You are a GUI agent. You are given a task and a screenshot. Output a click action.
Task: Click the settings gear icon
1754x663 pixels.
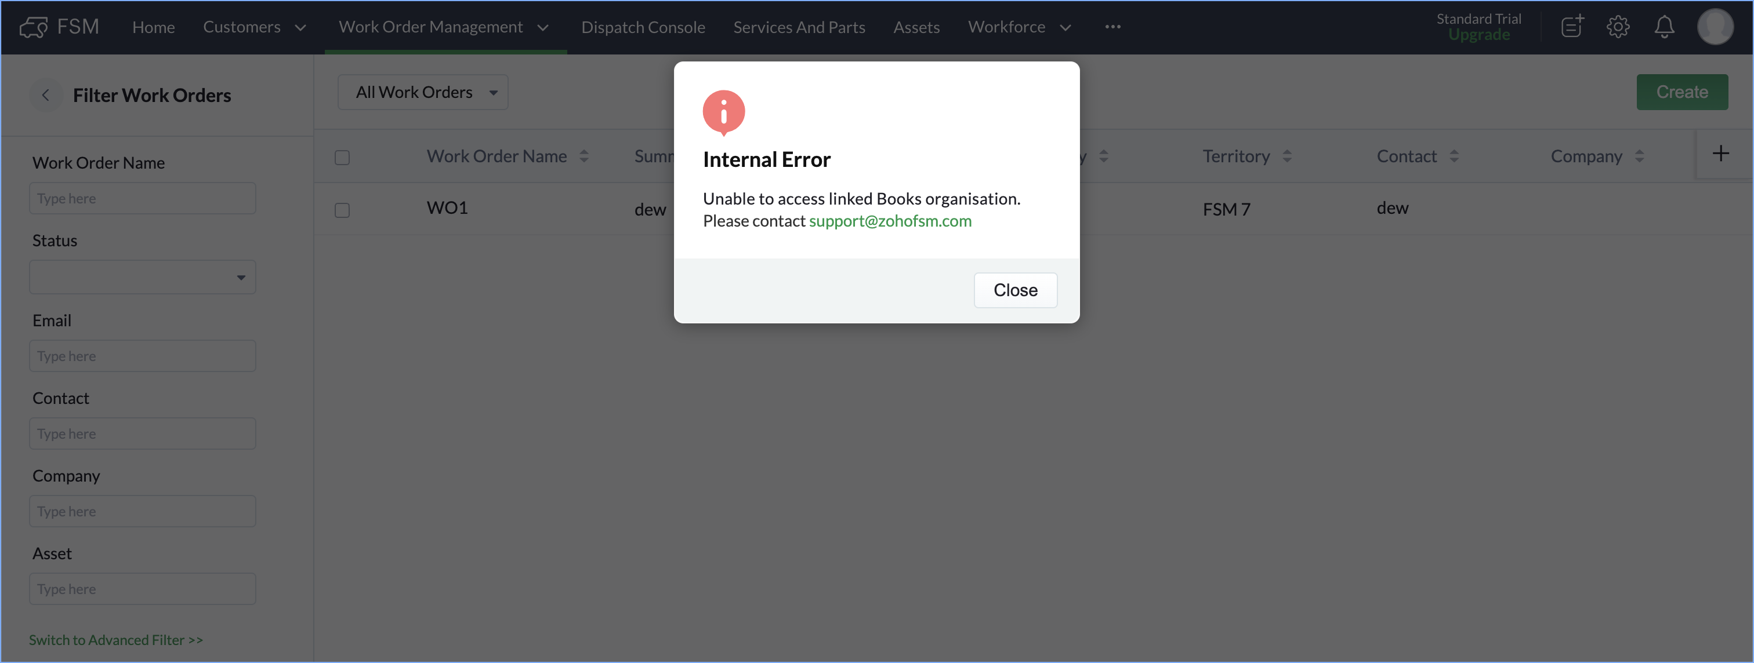pos(1619,27)
